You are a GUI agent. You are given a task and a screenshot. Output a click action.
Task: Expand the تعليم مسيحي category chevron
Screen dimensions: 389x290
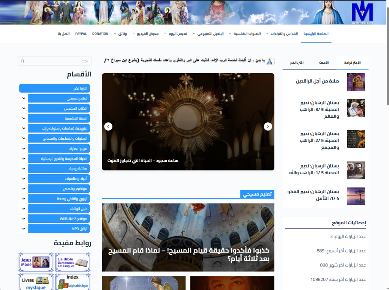[x=24, y=98]
